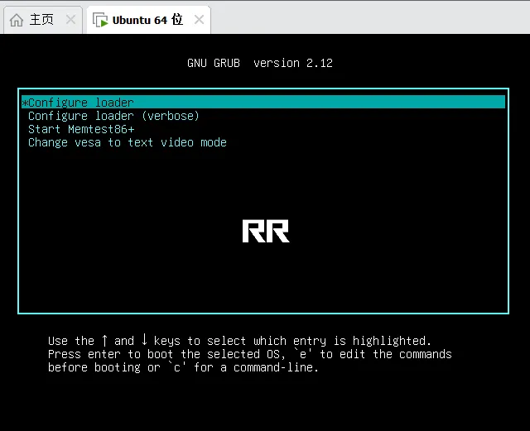The width and height of the screenshot is (530, 431).
Task: Click the house icon on home tab
Action: pos(17,20)
